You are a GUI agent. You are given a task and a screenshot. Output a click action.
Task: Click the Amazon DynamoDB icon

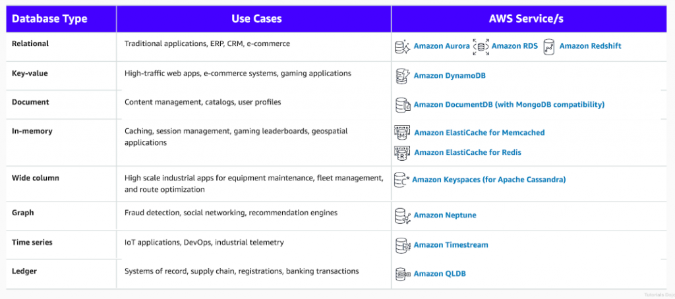[402, 76]
